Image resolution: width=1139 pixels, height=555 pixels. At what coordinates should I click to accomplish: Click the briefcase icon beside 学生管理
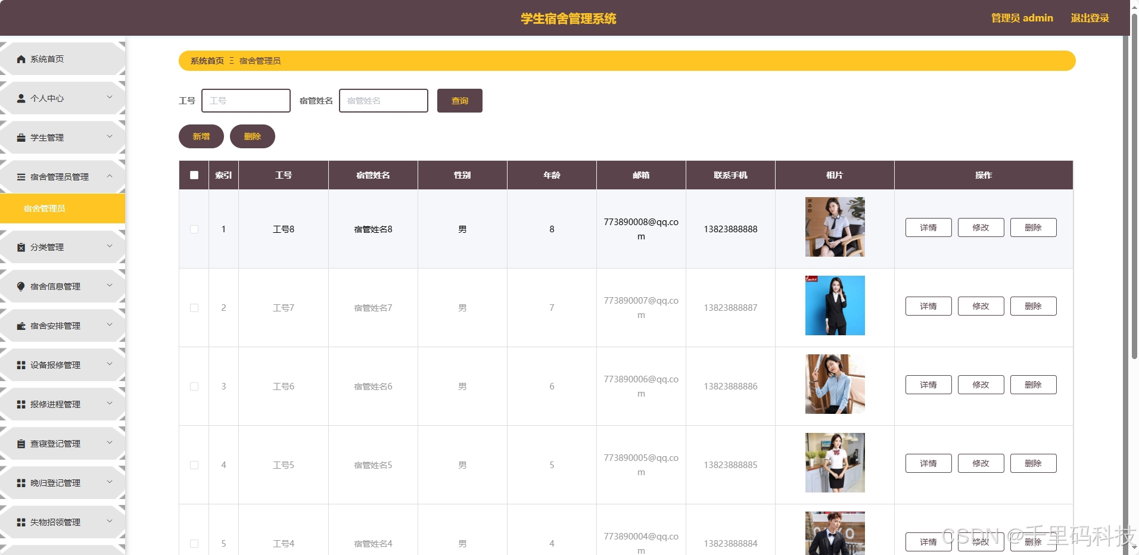pos(21,138)
